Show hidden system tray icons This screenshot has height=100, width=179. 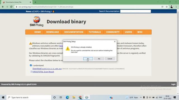(141, 97)
